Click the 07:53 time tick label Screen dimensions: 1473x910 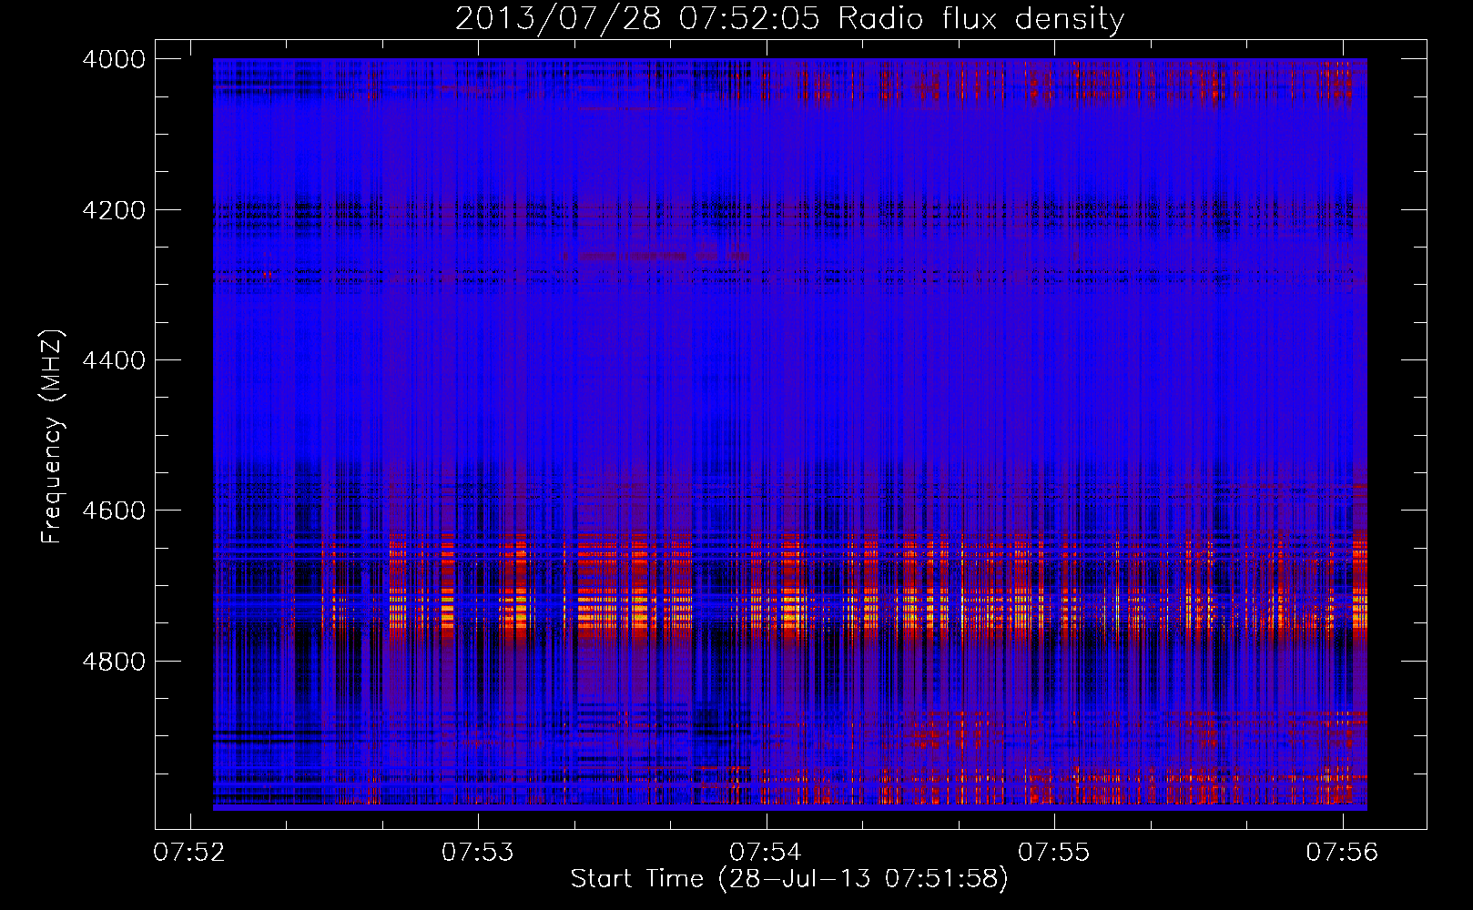coord(477,852)
